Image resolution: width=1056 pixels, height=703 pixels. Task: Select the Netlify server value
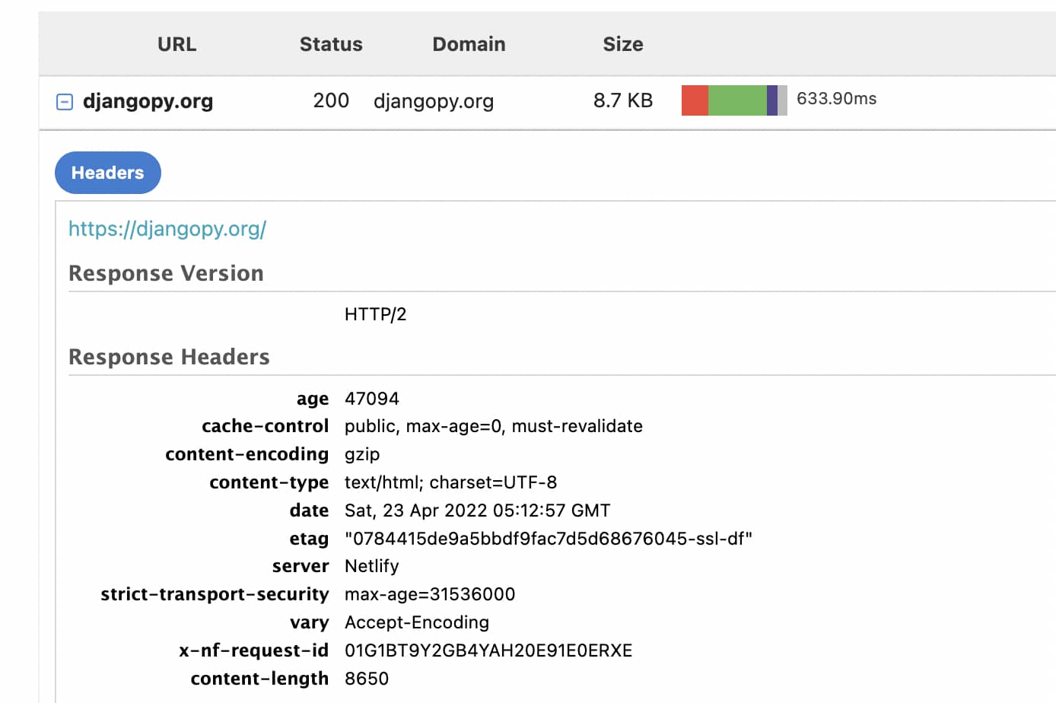pyautogui.click(x=372, y=566)
